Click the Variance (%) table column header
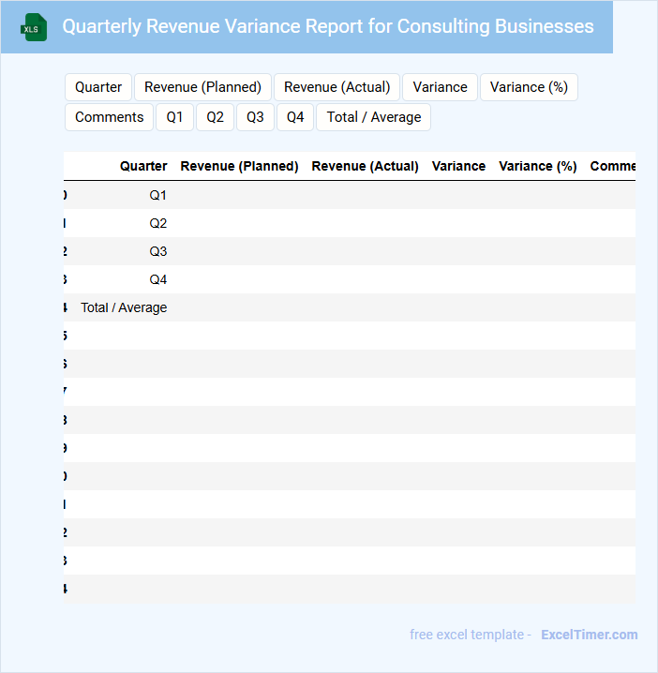The image size is (658, 673). [x=537, y=166]
